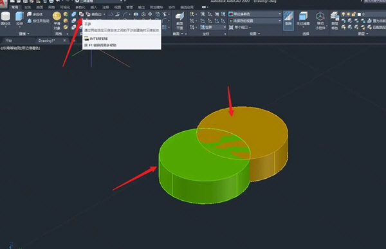The image size is (386, 249).
Task: Select the solid Intersect icon
Action: coord(73,27)
